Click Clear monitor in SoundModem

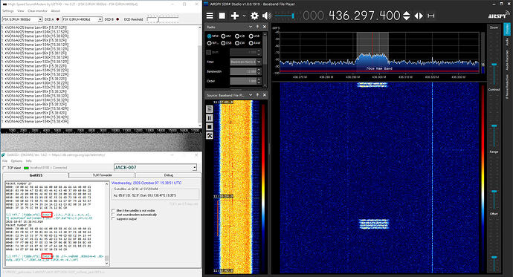pyautogui.click(x=37, y=11)
